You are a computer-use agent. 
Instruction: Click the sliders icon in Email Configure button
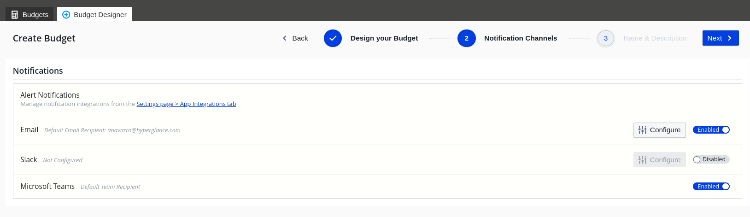click(x=643, y=130)
